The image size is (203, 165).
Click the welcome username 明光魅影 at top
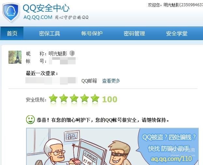171,5
